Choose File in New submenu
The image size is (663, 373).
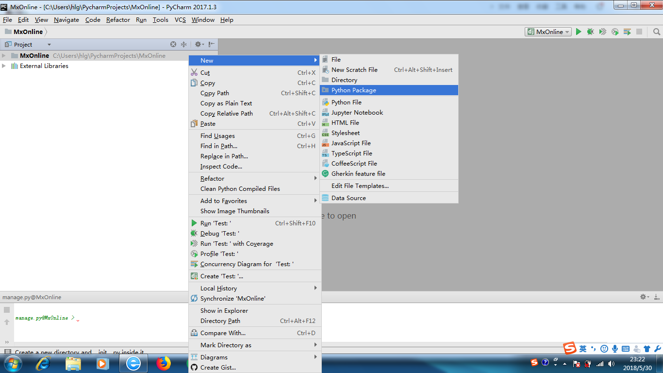pyautogui.click(x=389, y=59)
